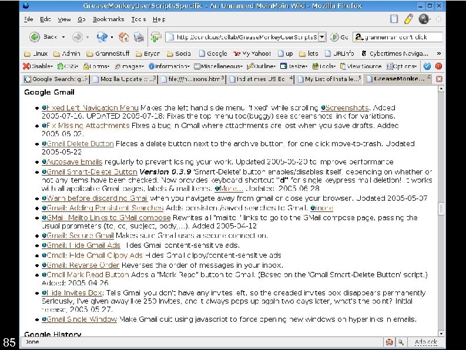Click the Greasemonkey monkey face status icon
The height and width of the screenshot is (350, 466).
coord(389,342)
